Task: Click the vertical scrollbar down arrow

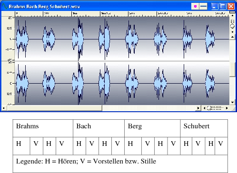Action: [x=232, y=102]
